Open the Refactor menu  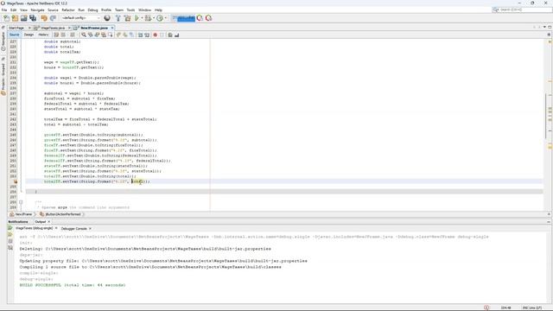click(x=68, y=10)
